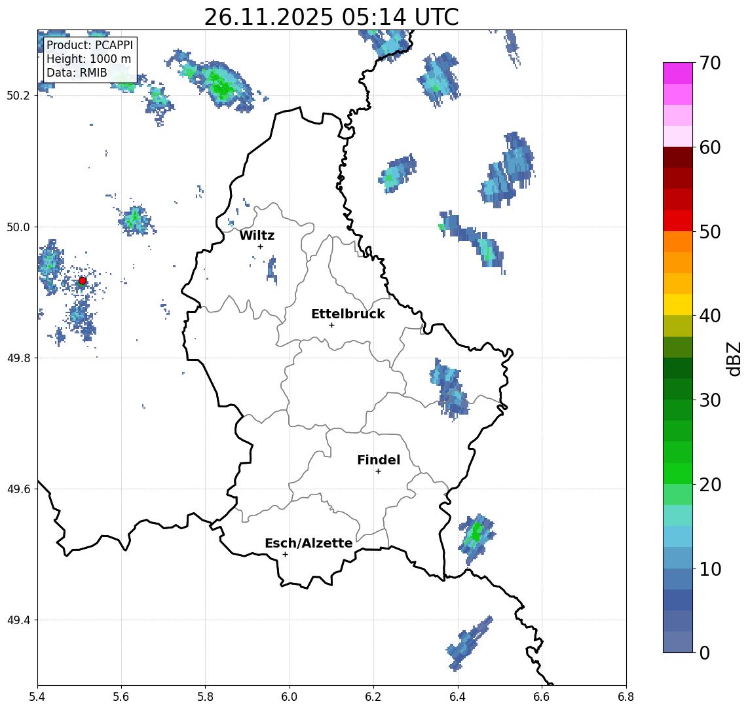The height and width of the screenshot is (710, 750).
Task: Click the Esch/Alzette station cross marker
Action: coord(285,554)
